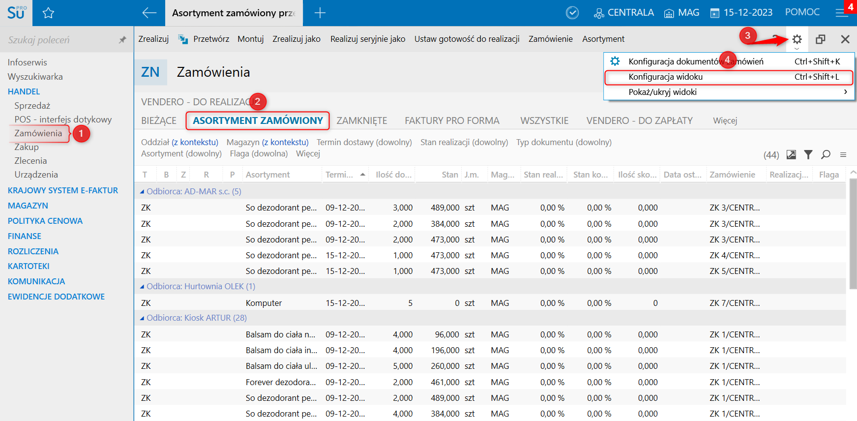This screenshot has width=857, height=421.
Task: Collapse the Odbiorca: AD-MAR s.c. group
Action: pyautogui.click(x=143, y=191)
